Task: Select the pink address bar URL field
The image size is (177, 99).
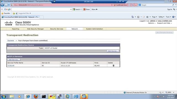Action: [x=61, y=5]
